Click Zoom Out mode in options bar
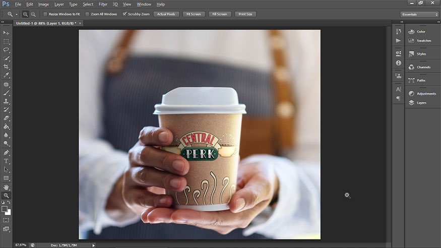 click(x=33, y=14)
